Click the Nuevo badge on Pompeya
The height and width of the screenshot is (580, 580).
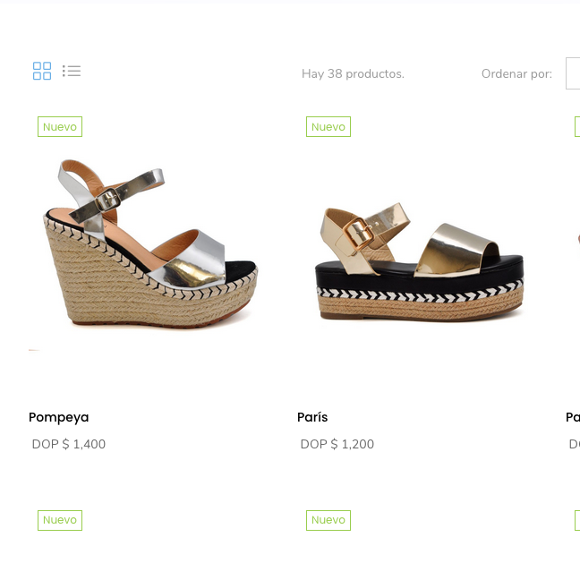60,127
